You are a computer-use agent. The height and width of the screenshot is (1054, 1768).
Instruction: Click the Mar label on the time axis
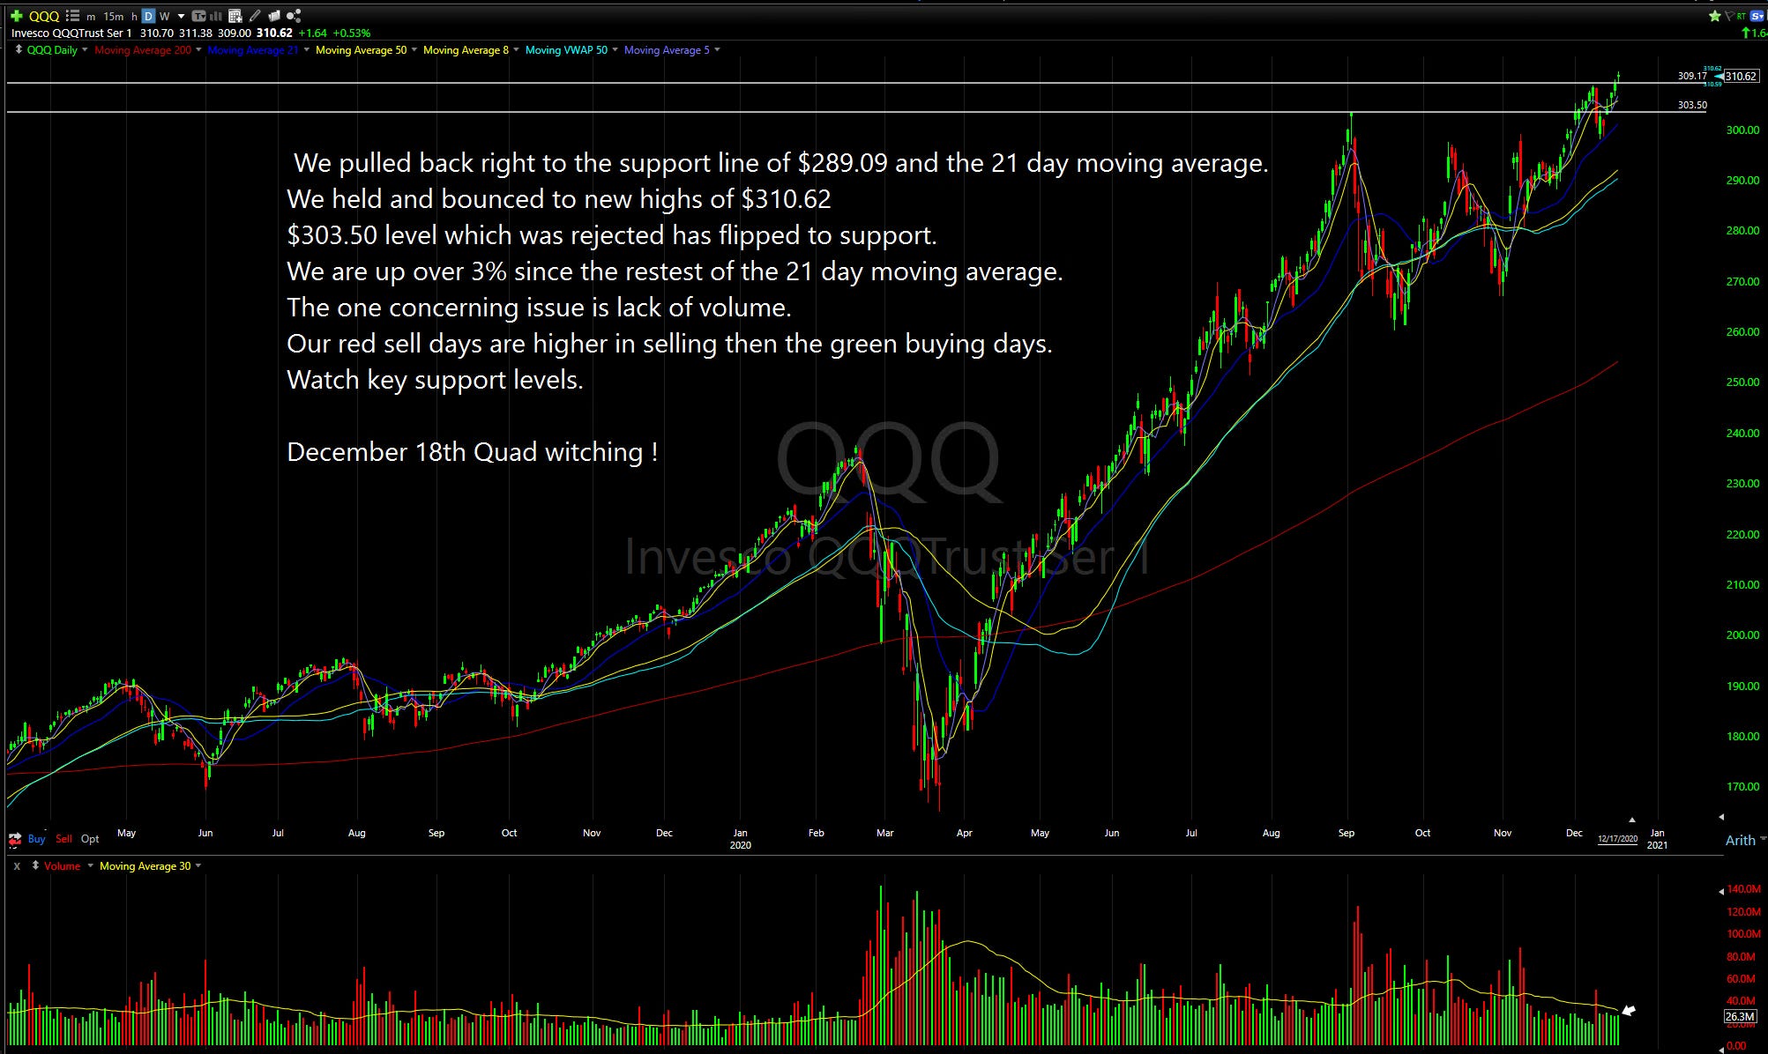pos(885,833)
